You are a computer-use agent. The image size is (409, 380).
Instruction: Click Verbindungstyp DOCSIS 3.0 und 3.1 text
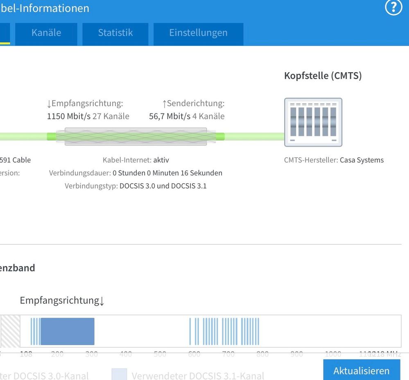click(x=136, y=186)
